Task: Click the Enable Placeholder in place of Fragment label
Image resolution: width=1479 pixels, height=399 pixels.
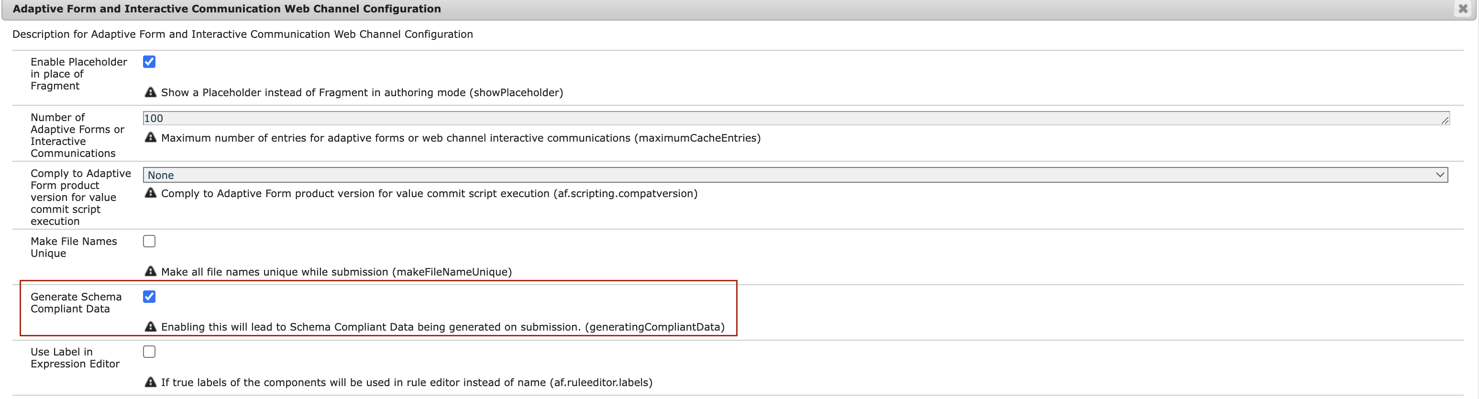Action: coord(78,74)
